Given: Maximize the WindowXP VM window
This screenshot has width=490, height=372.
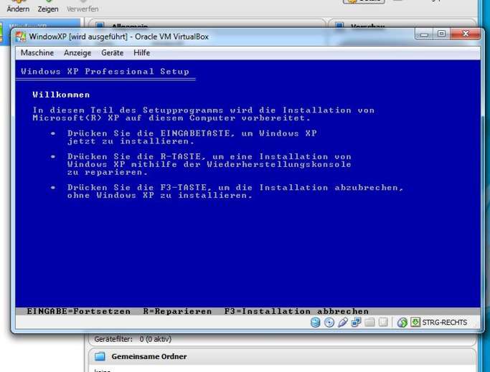Looking at the screenshot, I should click(441, 34).
